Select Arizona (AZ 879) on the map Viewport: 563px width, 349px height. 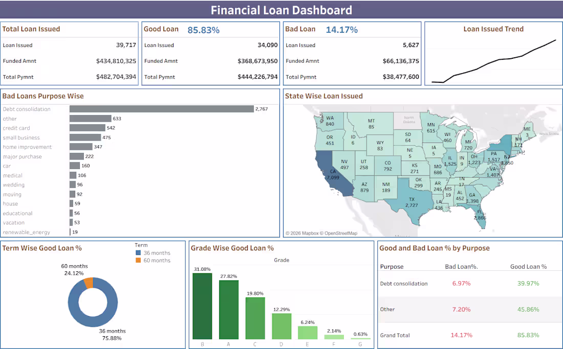tap(364, 188)
